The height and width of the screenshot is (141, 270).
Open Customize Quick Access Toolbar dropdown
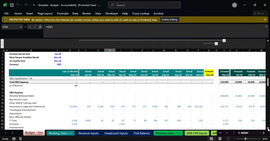point(34,5)
